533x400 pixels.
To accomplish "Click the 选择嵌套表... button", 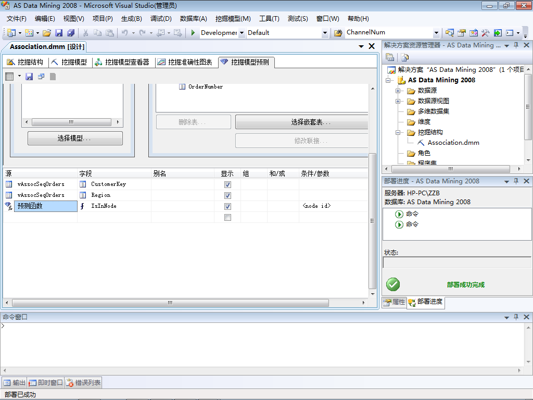I will [x=302, y=122].
